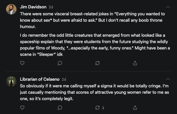
Task: Open the paragraph about visceral breast-related jokes
Action: (93, 20)
